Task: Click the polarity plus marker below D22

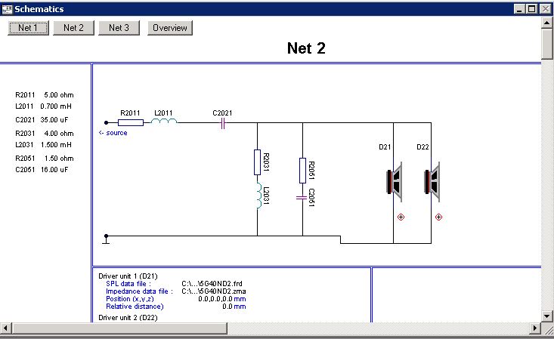Action: [x=438, y=217]
